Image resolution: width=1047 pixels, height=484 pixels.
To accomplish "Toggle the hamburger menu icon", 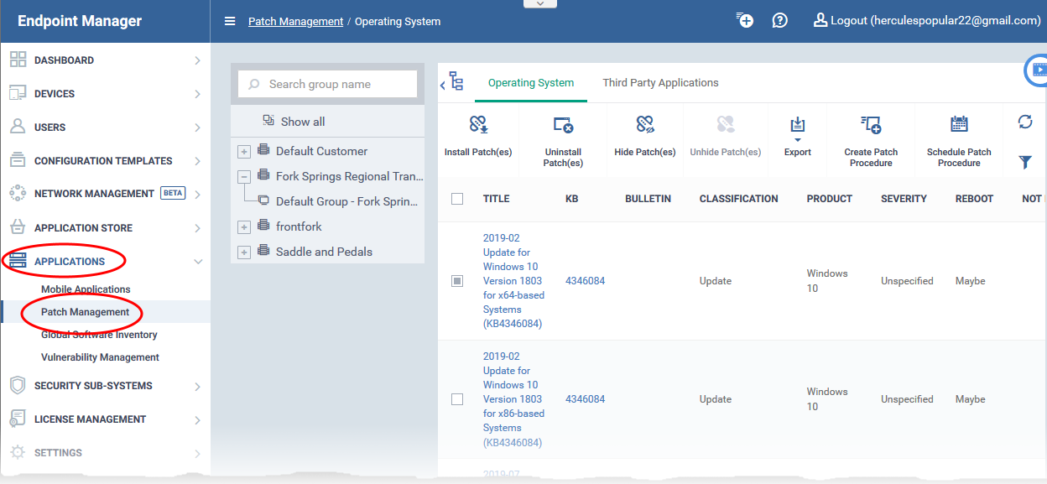I will tap(230, 21).
